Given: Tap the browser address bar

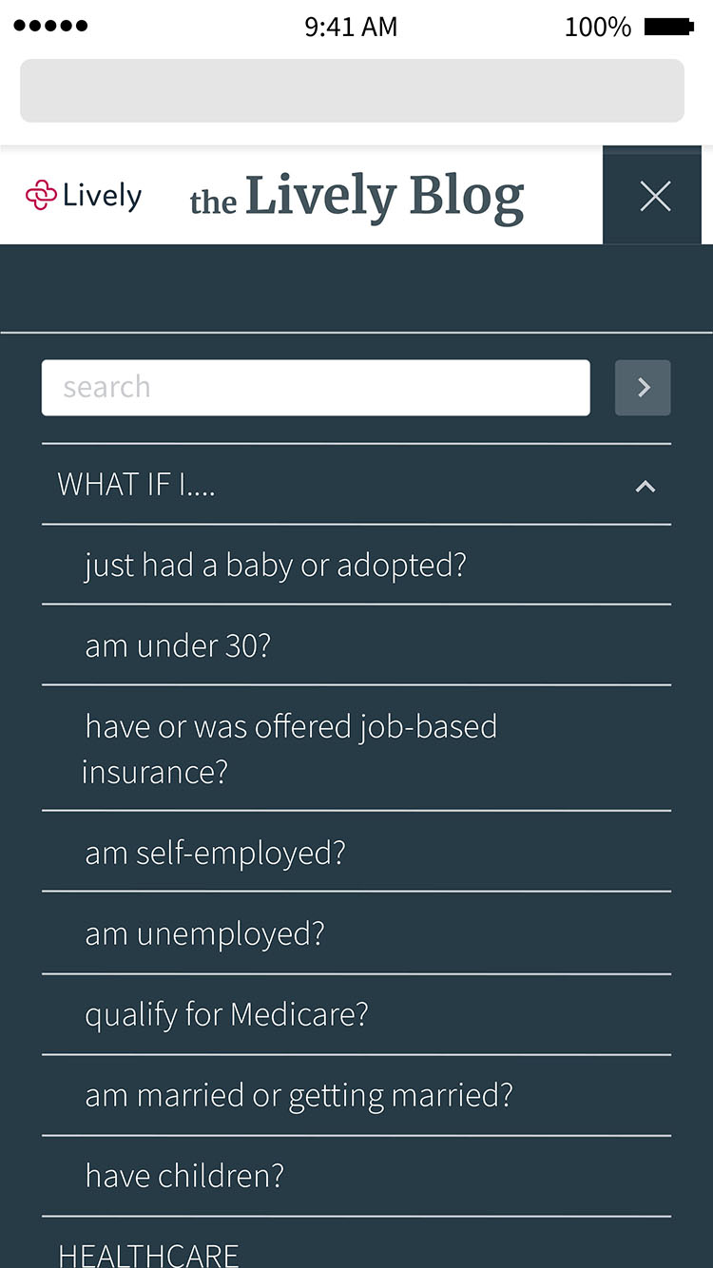Looking at the screenshot, I should (x=352, y=91).
